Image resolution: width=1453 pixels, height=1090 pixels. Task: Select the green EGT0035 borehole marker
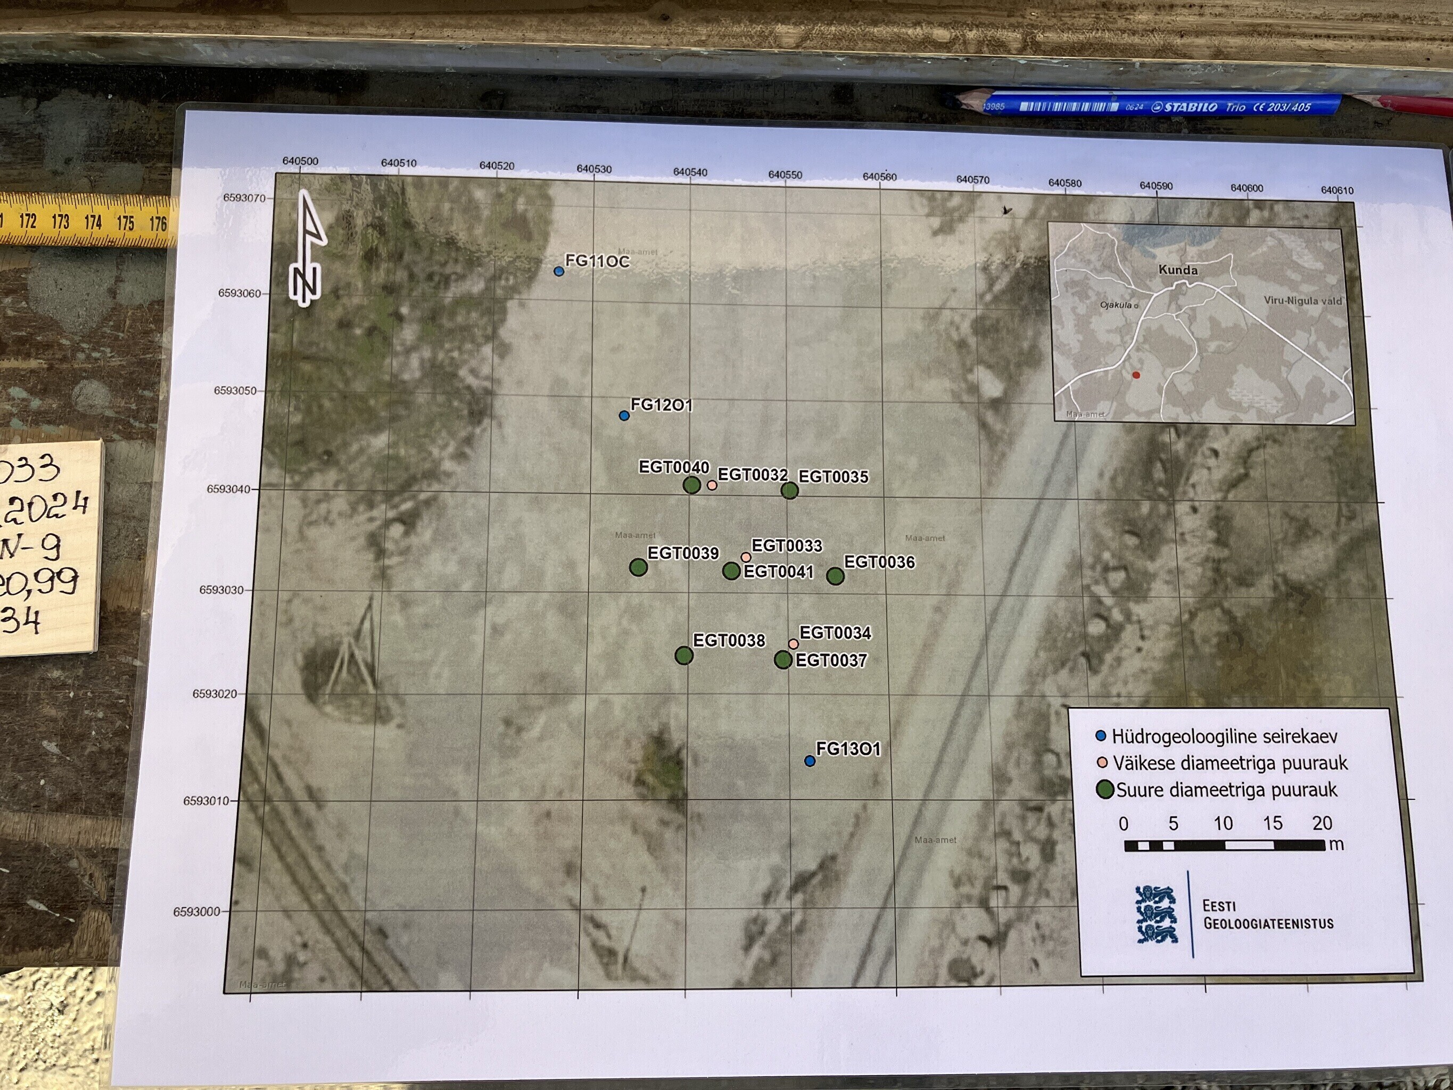coord(789,490)
